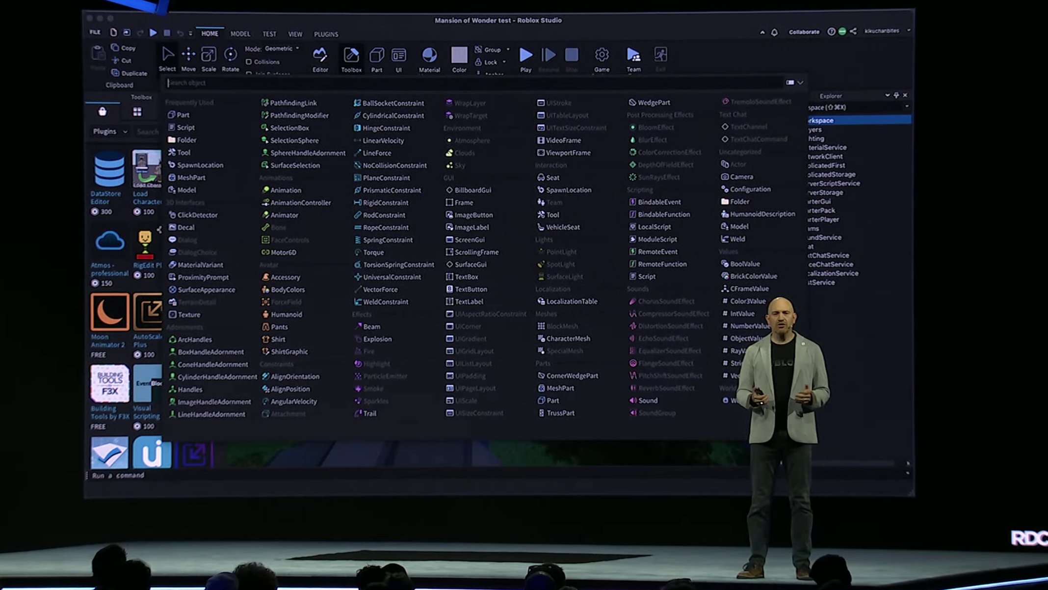This screenshot has width=1048, height=590.
Task: Open the Material picker
Action: coord(429,59)
